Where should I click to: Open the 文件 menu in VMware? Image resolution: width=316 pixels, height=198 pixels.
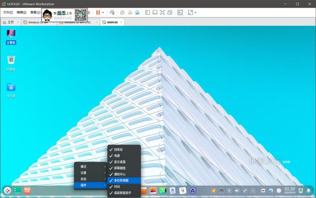point(7,12)
